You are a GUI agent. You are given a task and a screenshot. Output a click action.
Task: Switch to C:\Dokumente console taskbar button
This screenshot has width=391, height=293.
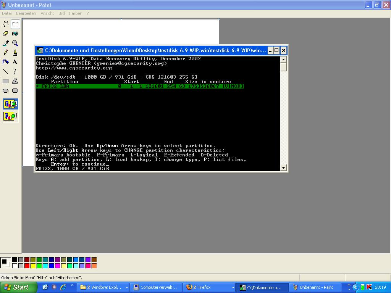[262, 287]
